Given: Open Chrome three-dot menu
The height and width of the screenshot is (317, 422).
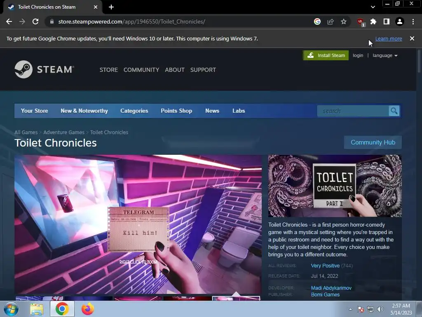Looking at the screenshot, I should point(413,21).
